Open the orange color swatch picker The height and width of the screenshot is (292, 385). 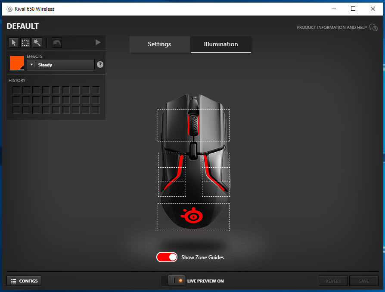coord(17,63)
